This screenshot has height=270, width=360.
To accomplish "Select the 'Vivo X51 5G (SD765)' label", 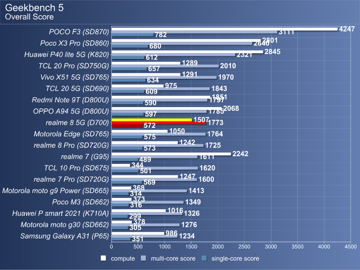I will pos(75,77).
